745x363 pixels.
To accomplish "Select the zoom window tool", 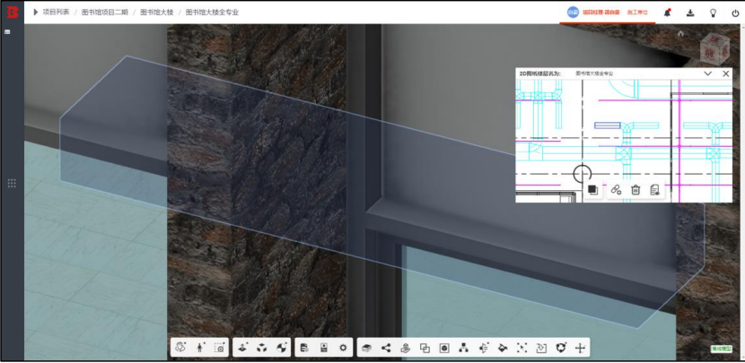I will pos(219,348).
